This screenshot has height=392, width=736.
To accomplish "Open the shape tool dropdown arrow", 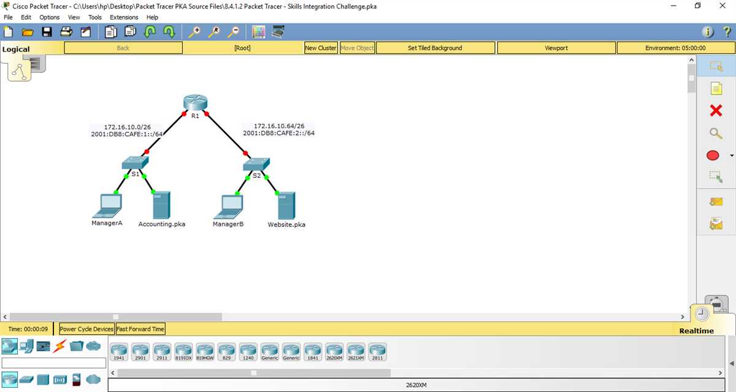I will click(731, 156).
